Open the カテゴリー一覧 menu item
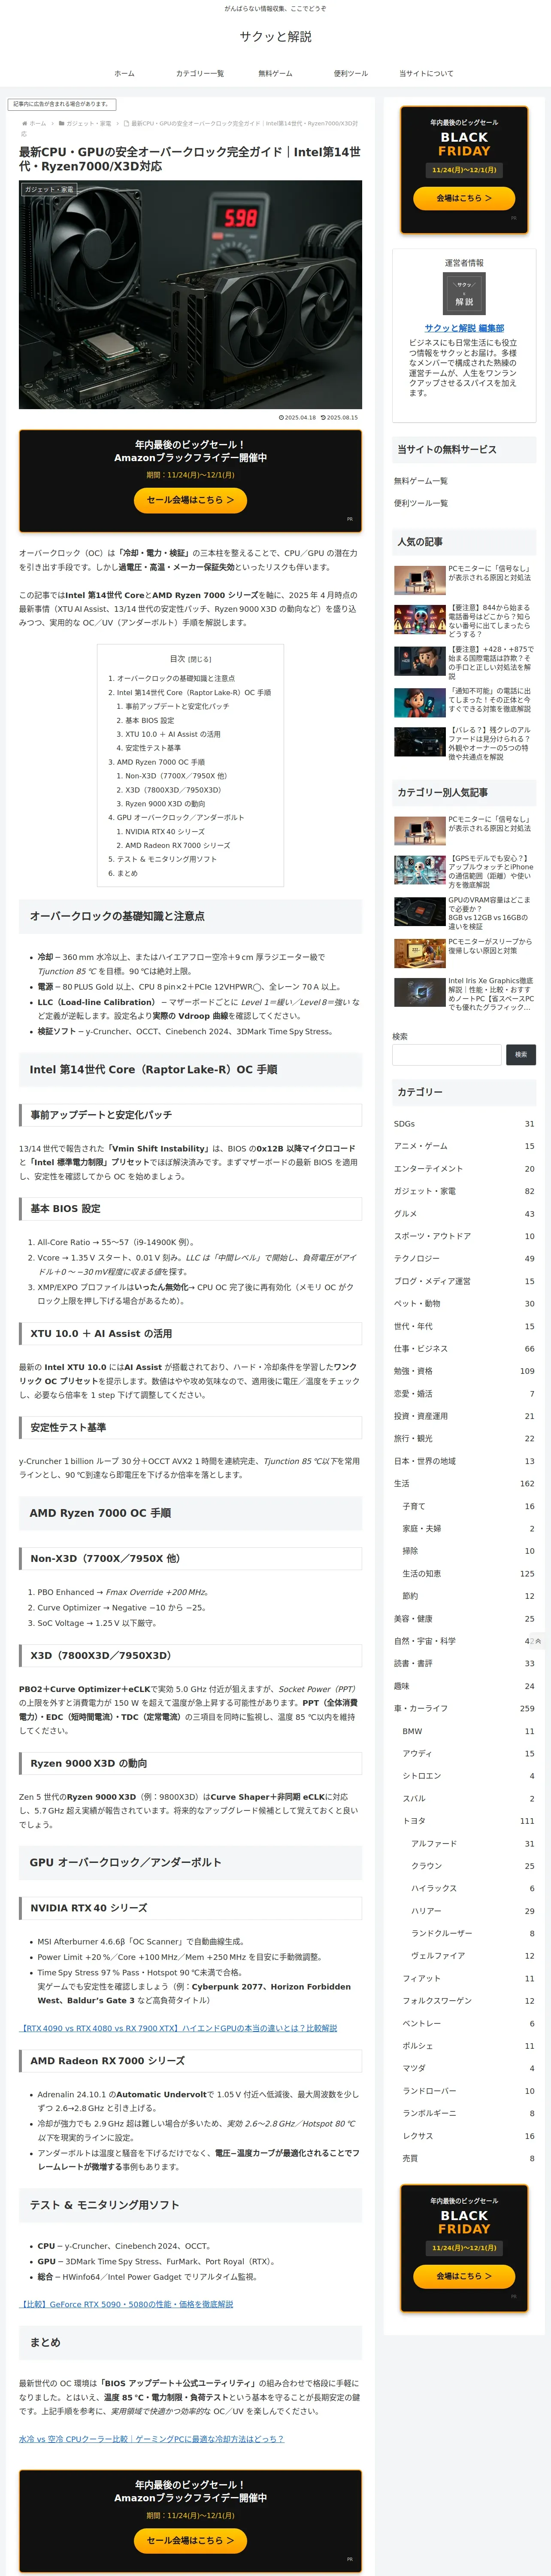551x2576 pixels. click(200, 73)
